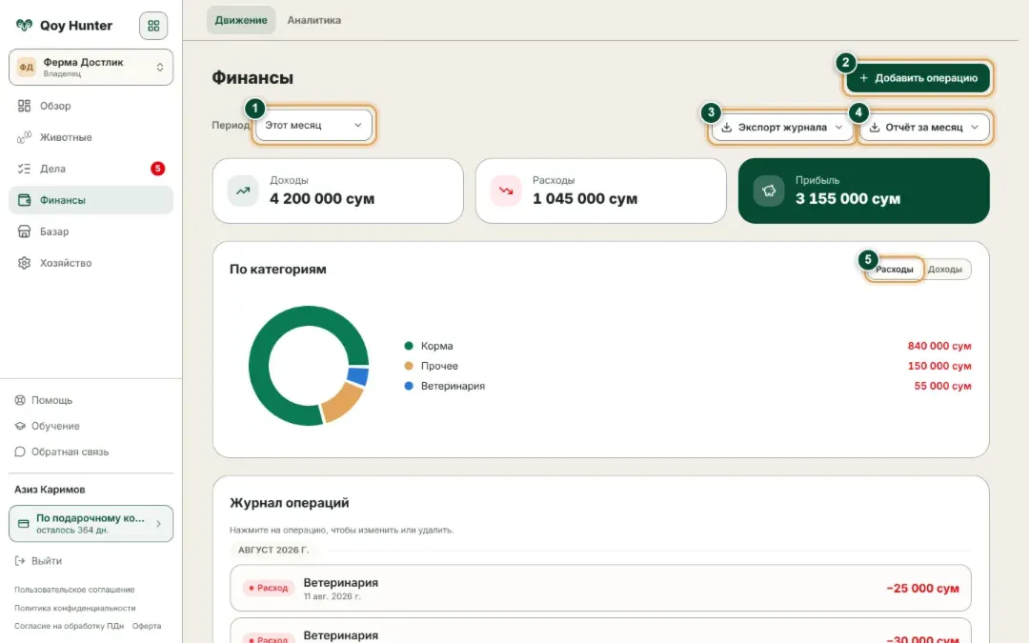Open Обратная связь feedback link
This screenshot has width=1029, height=643.
pos(71,452)
